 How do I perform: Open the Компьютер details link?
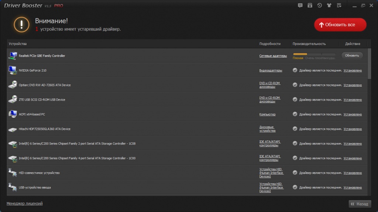click(x=267, y=114)
